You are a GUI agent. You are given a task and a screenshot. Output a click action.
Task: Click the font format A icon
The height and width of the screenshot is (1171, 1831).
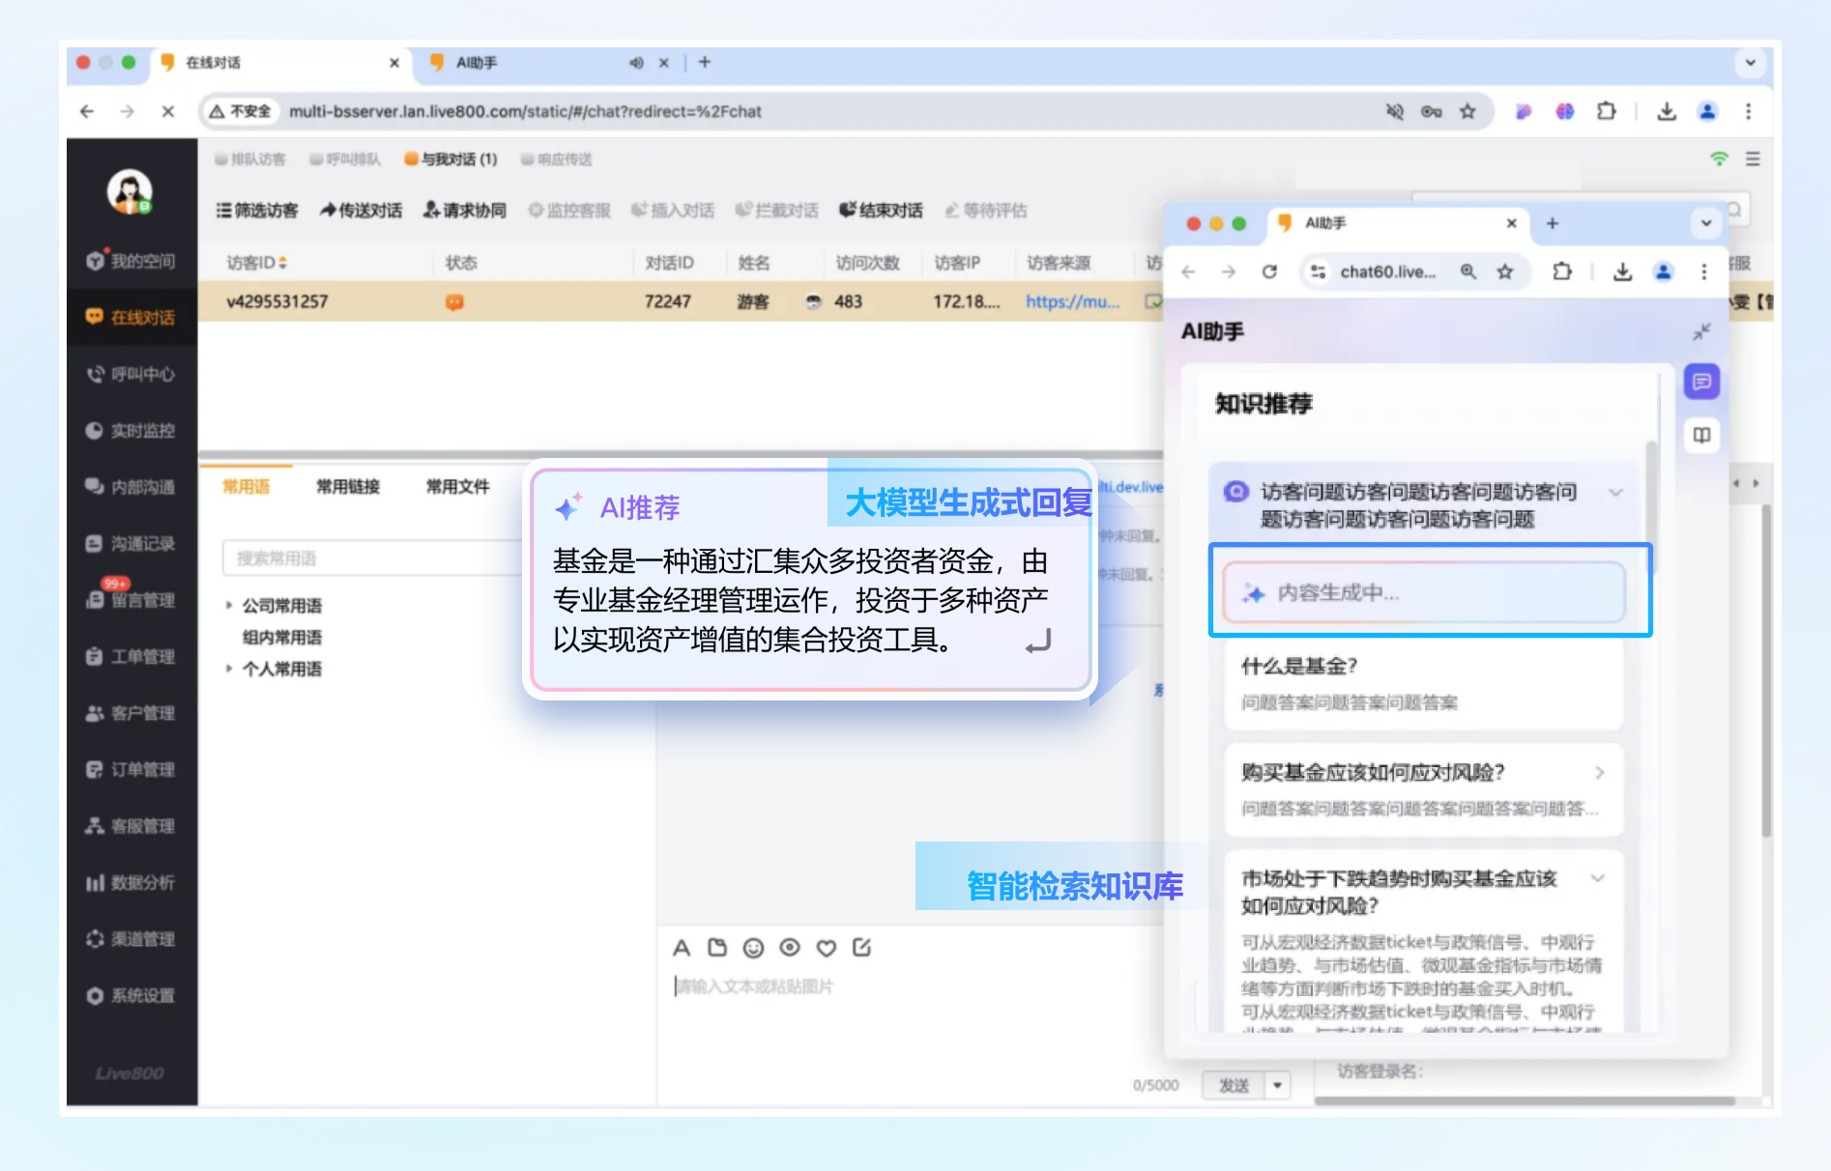pyautogui.click(x=682, y=948)
